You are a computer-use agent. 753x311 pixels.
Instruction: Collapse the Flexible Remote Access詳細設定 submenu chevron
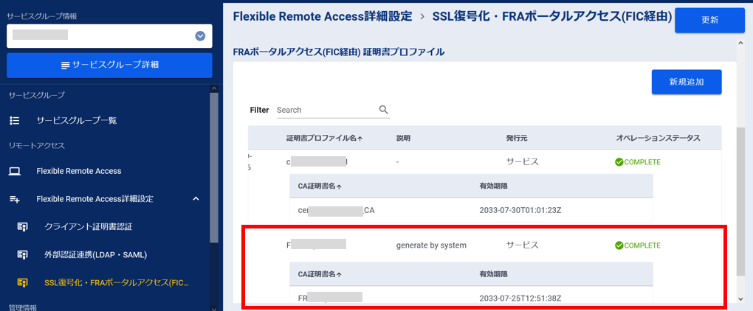click(x=196, y=199)
